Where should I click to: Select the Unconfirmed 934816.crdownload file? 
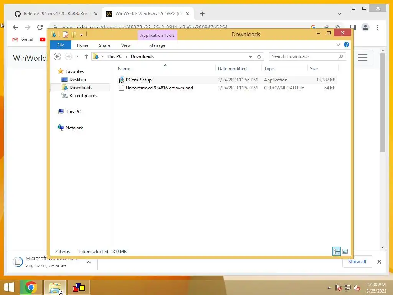point(227,88)
